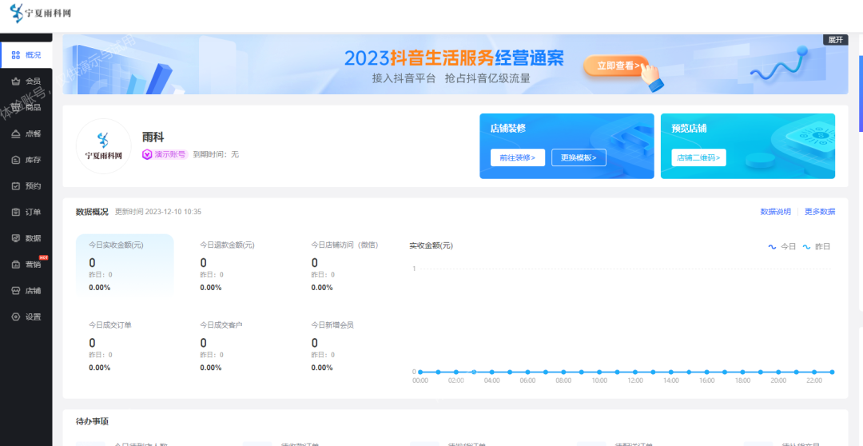Click the 2023抖音生活服务经营通案 banner title
Image resolution: width=863 pixels, height=446 pixels.
tap(454, 58)
